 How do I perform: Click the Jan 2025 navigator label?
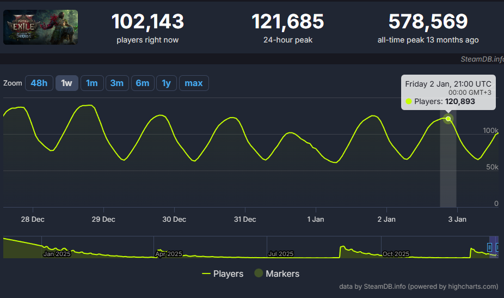[x=57, y=254]
